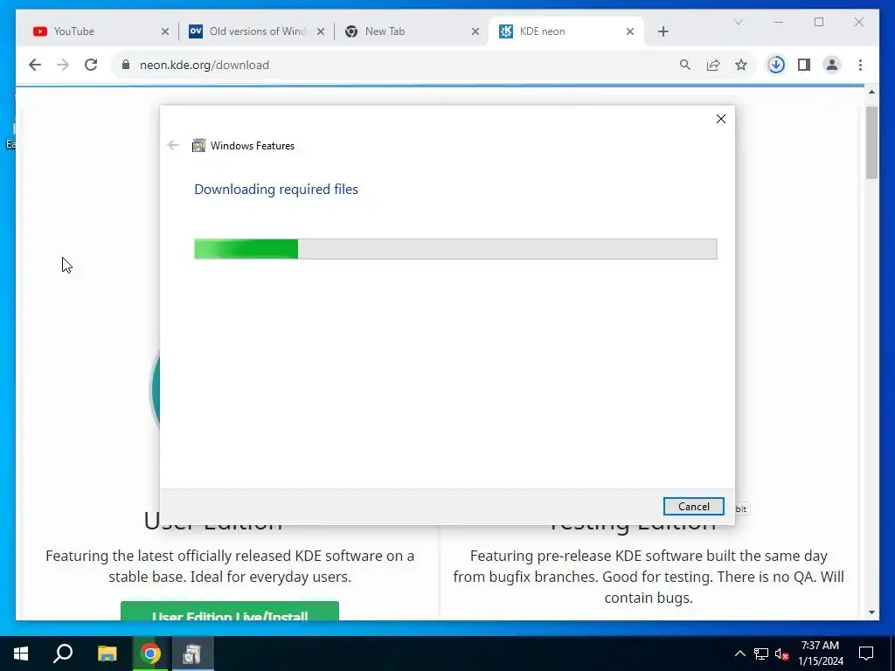Go forward in Chrome history

(x=63, y=65)
